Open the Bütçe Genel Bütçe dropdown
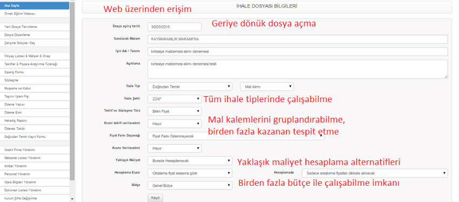459x202 pixels. tap(190, 185)
